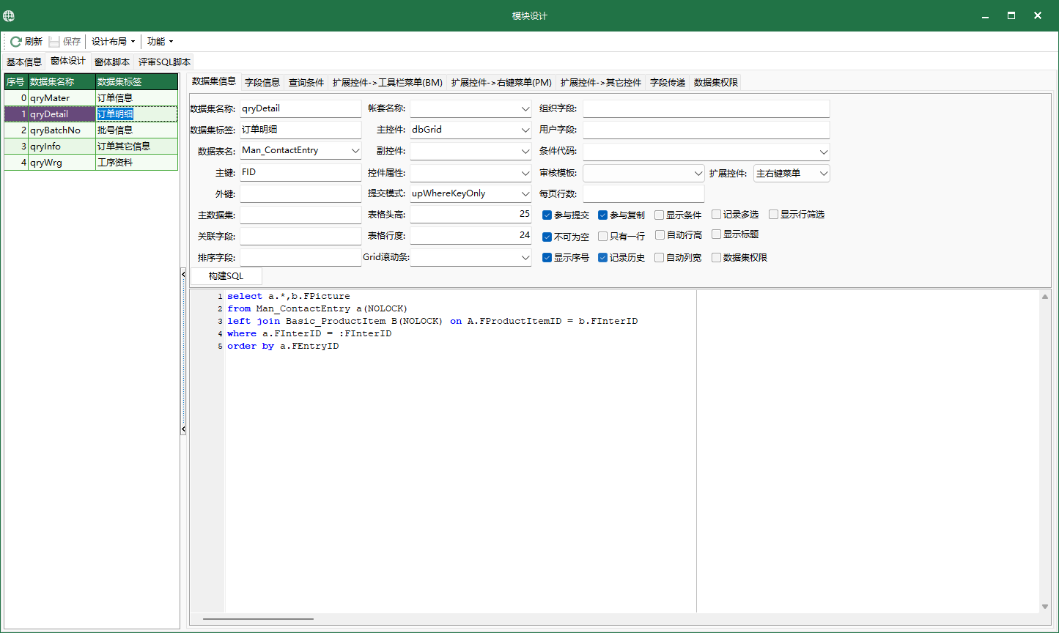Expand the 提交模式 upWhereKeyOnly dropdown
This screenshot has width=1059, height=633.
click(x=525, y=194)
